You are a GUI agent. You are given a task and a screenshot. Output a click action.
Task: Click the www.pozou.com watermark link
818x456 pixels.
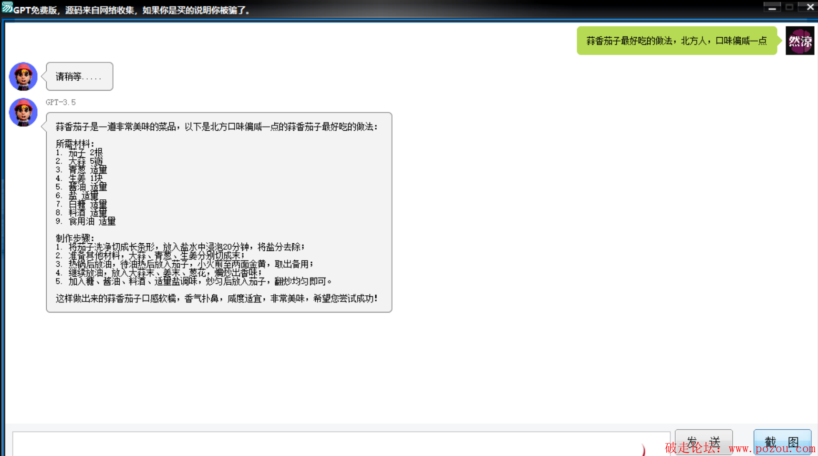coord(772,448)
